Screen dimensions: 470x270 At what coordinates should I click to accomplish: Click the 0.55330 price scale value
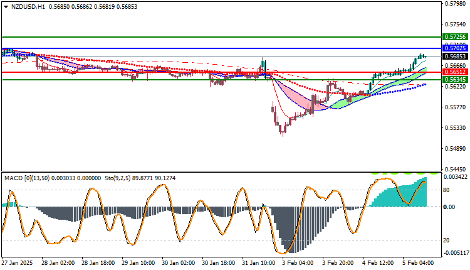pyautogui.click(x=456, y=128)
